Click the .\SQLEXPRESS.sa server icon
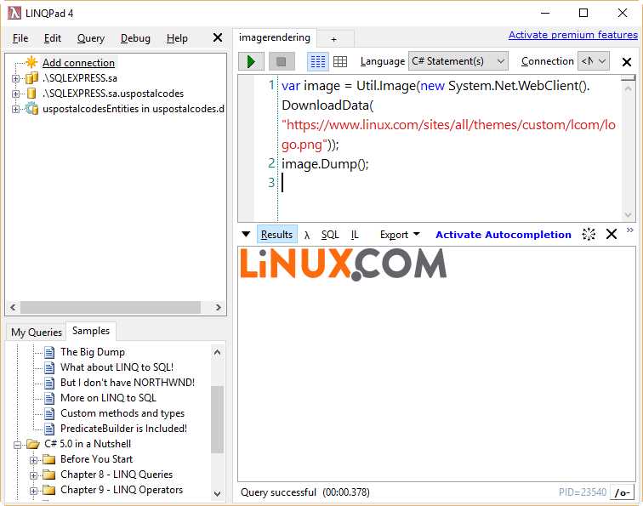This screenshot has height=506, width=643. coord(31,78)
